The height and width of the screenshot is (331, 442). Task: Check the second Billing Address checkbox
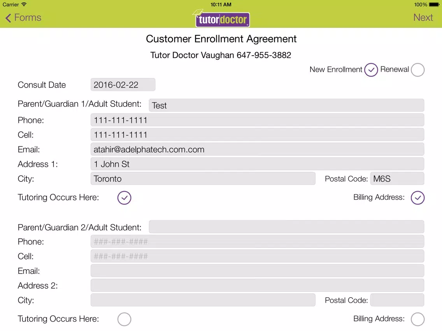417,319
